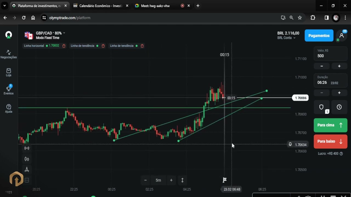Click the Duração 06:26 field
This screenshot has height=197, width=351.
click(330, 80)
